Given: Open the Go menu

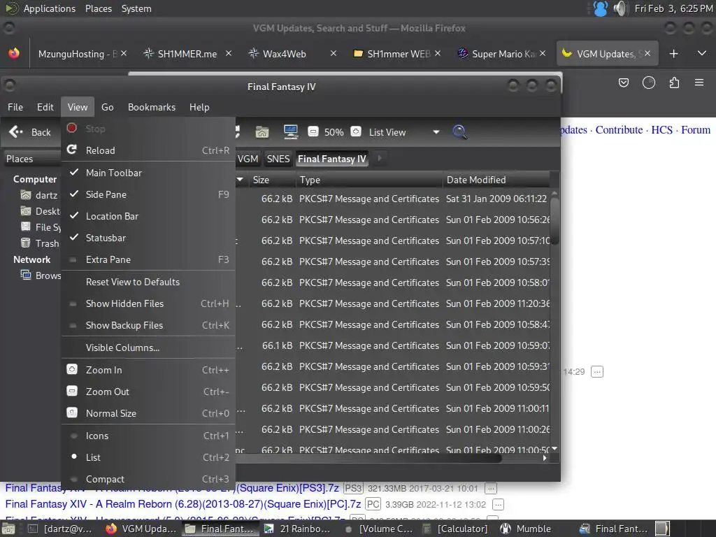Looking at the screenshot, I should [x=107, y=107].
